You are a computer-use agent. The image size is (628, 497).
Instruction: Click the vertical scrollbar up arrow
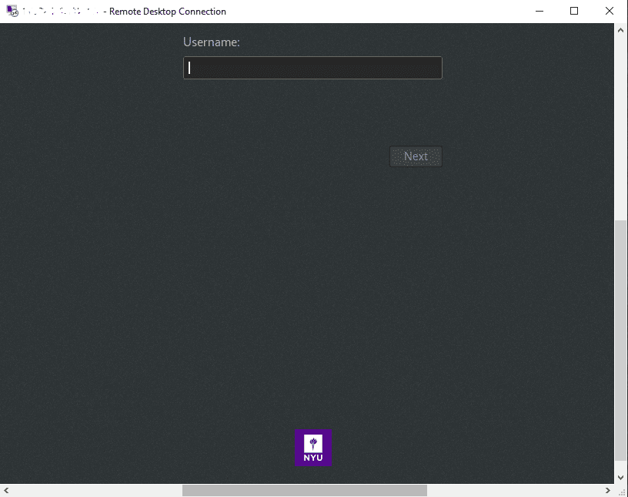(x=621, y=30)
